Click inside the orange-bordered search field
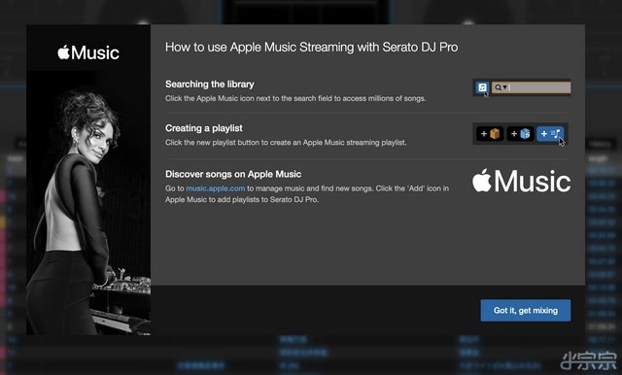The width and height of the screenshot is (622, 375). pos(532,87)
